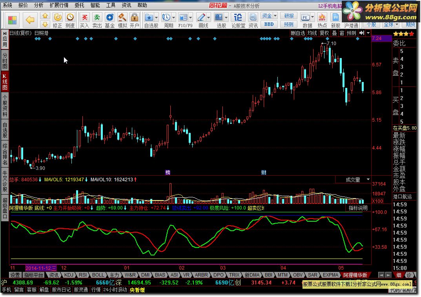Open the 成交量 indicator dropdown
Screen dimensions: 421x297
pos(368,179)
